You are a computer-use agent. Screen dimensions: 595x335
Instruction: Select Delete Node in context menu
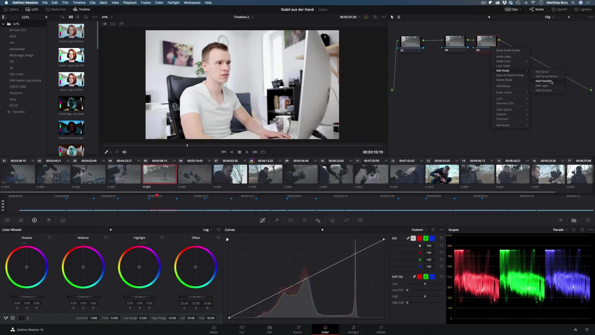[x=504, y=80]
